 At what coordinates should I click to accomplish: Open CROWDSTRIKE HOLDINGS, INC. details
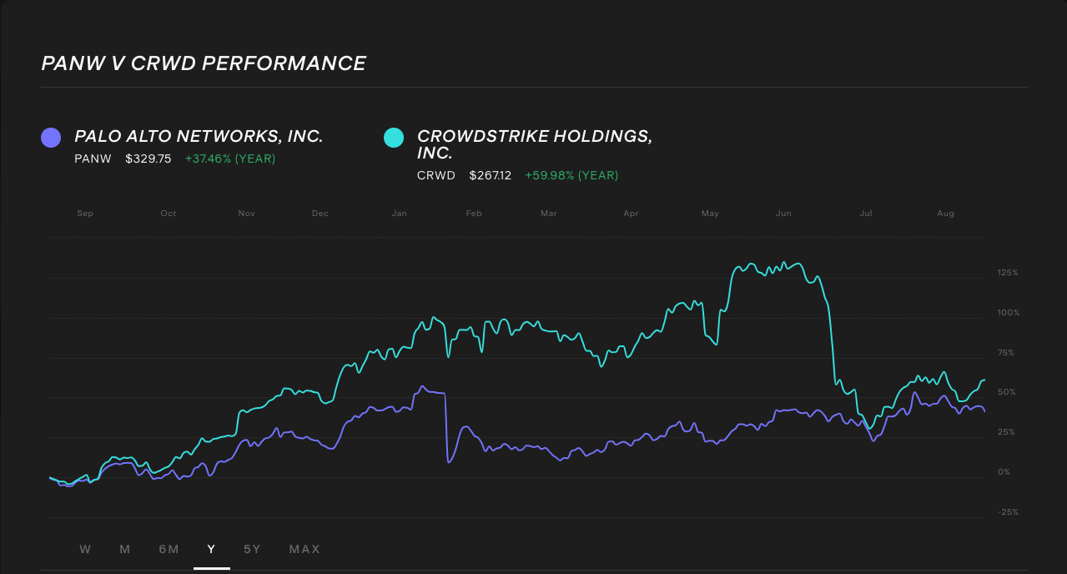pos(535,144)
